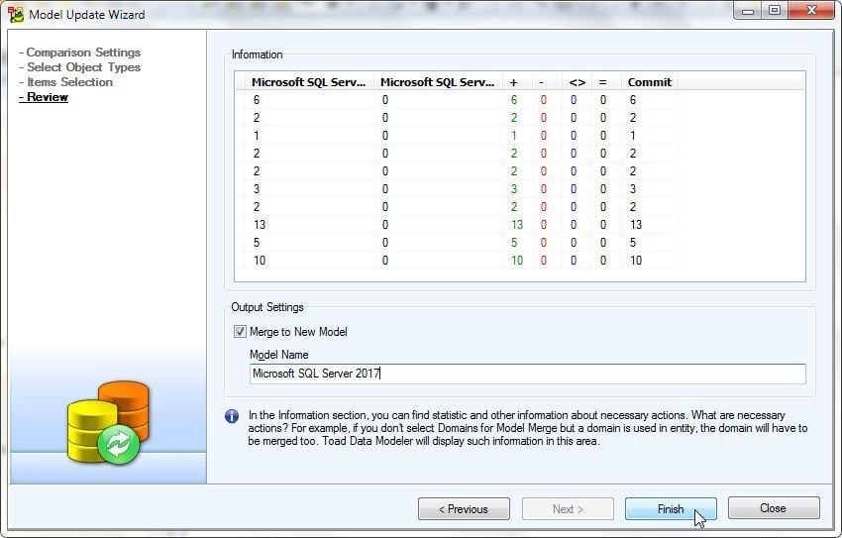This screenshot has height=538, width=842.
Task: Close the wizard with the title bar X
Action: (x=811, y=10)
